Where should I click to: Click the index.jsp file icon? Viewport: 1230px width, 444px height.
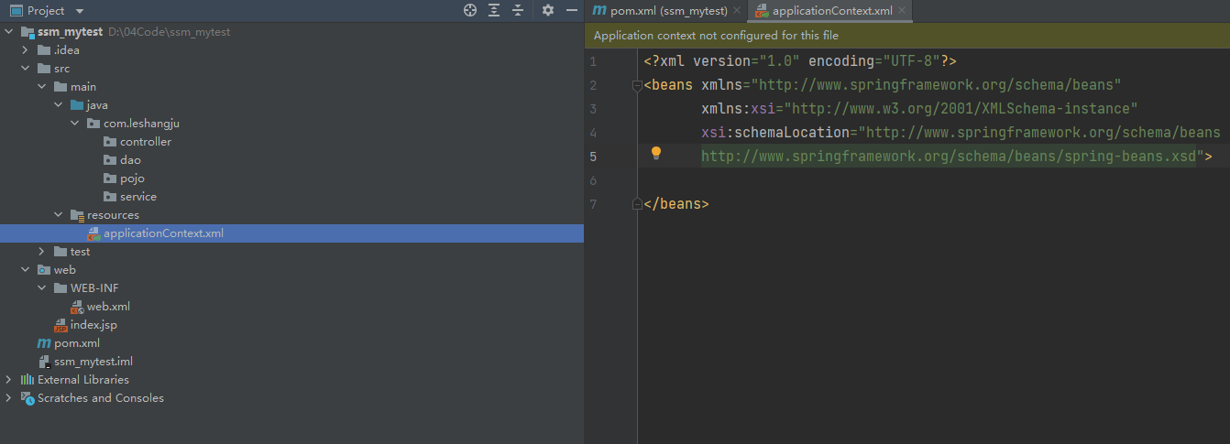[60, 325]
